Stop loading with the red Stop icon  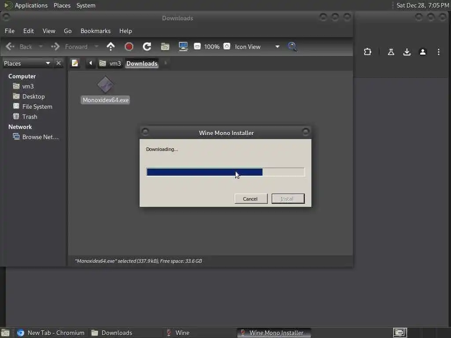point(129,47)
